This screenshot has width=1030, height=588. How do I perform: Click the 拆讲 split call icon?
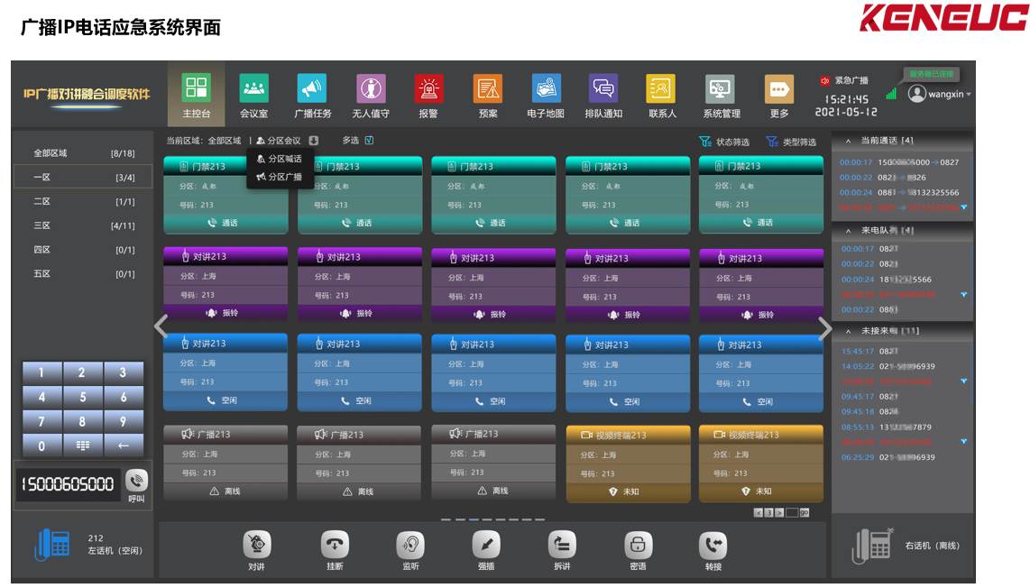pyautogui.click(x=562, y=544)
